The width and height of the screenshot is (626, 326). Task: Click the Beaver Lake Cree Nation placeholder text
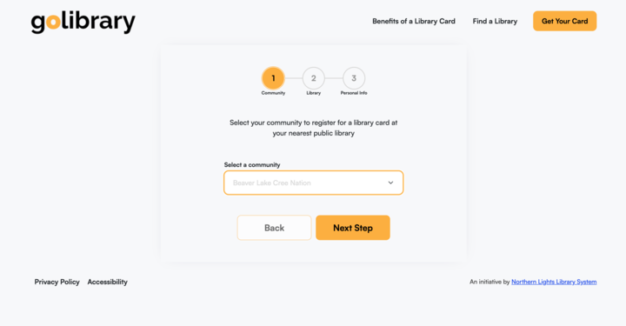coord(272,183)
